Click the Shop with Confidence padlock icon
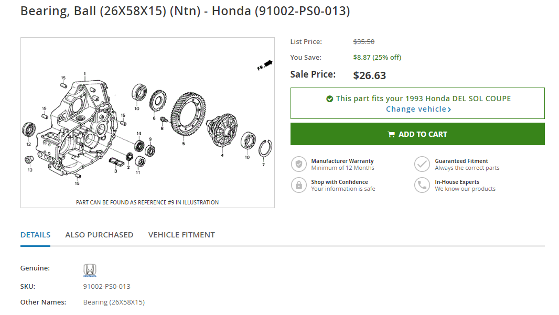The width and height of the screenshot is (559, 315). pyautogui.click(x=298, y=185)
